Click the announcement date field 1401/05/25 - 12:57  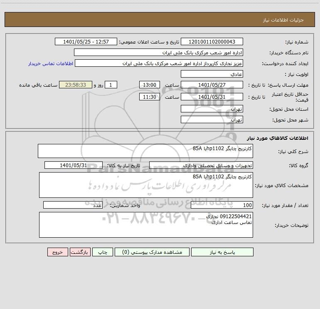86,41
